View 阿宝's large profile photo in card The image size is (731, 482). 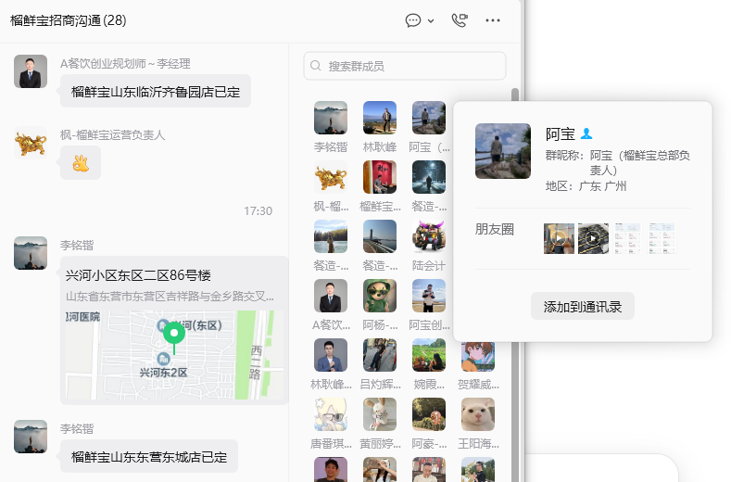click(x=502, y=151)
